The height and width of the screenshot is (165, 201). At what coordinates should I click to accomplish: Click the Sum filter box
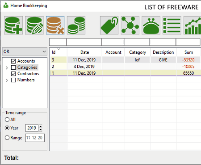point(188,42)
